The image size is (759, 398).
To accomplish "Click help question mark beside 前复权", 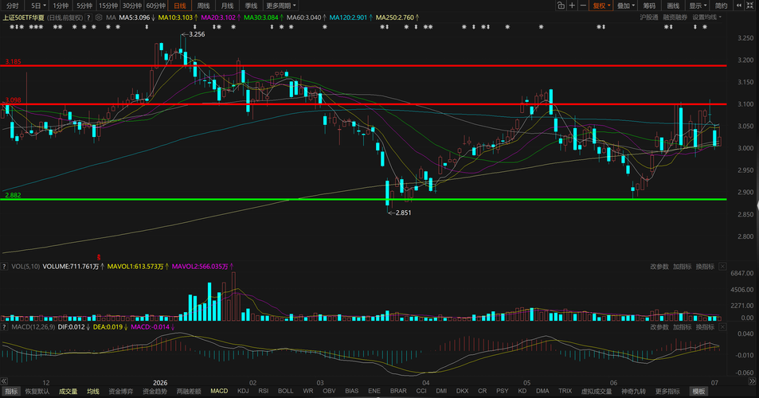I will 88,18.
